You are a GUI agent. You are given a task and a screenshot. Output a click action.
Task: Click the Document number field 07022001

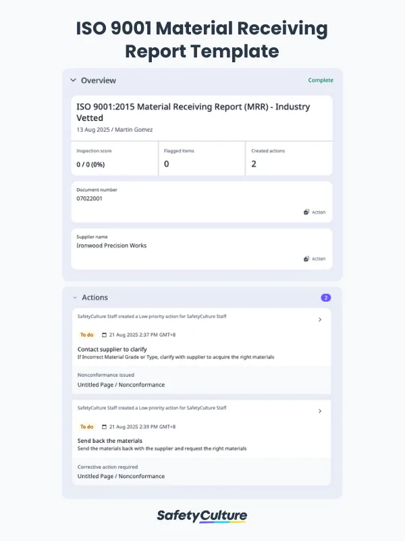pyautogui.click(x=90, y=199)
